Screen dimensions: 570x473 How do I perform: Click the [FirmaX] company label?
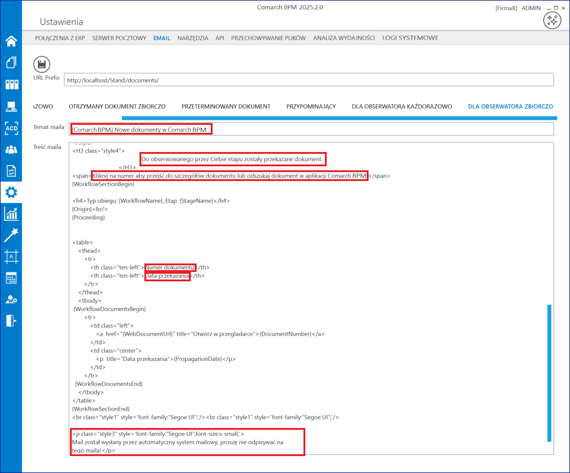point(506,8)
